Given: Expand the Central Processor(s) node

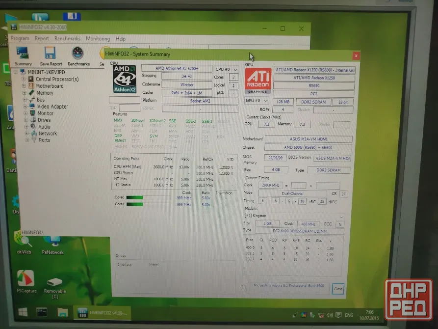Looking at the screenshot, I should (24, 79).
